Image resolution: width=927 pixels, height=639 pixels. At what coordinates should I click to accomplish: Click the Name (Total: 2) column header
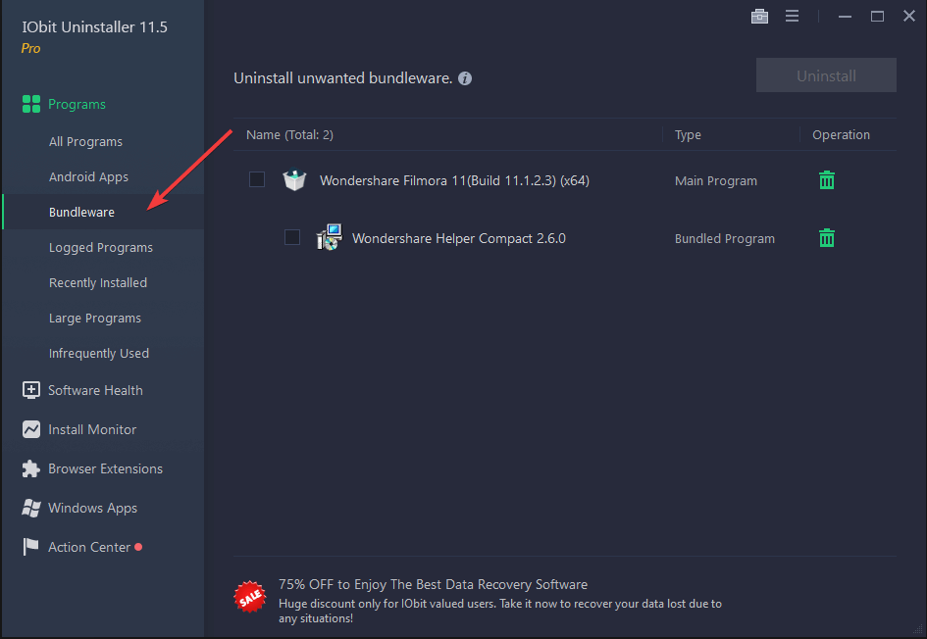[x=289, y=135]
